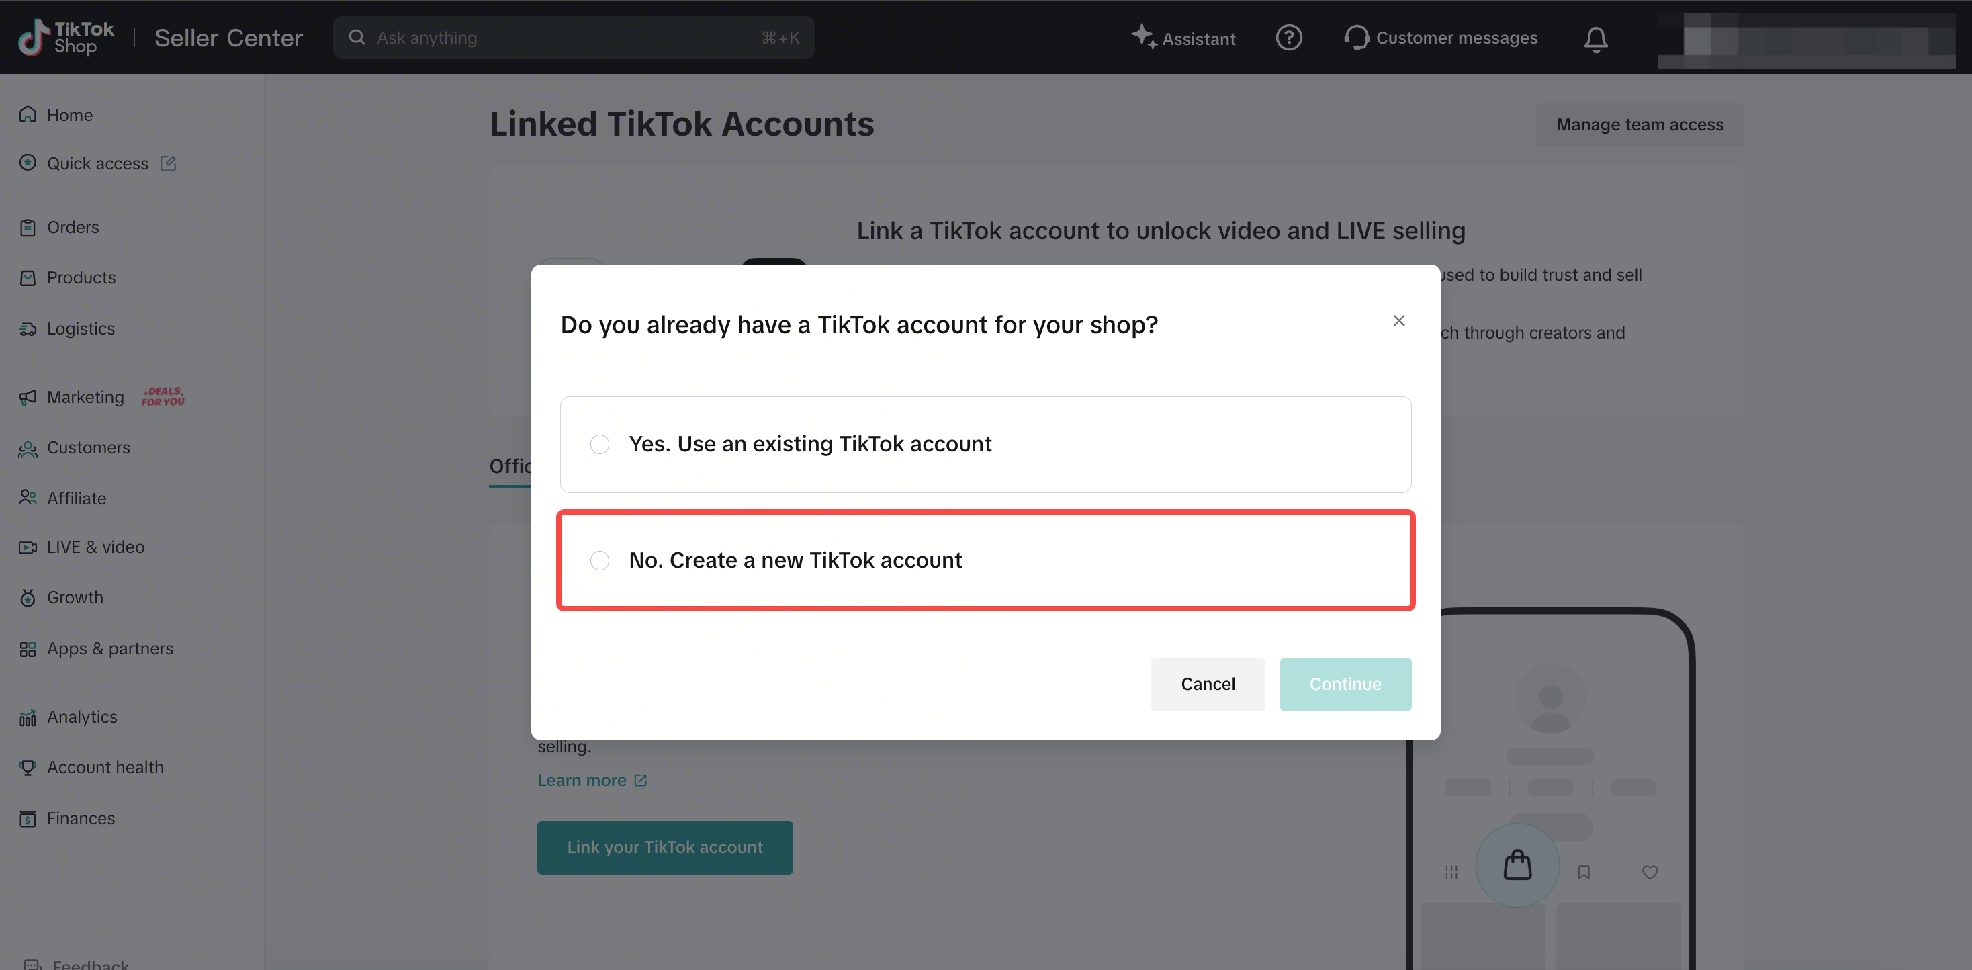The width and height of the screenshot is (1972, 970).
Task: Select No, create a new TikTok account
Action: 985,560
